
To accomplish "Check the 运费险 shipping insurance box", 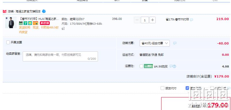I will click(x=141, y=66).
